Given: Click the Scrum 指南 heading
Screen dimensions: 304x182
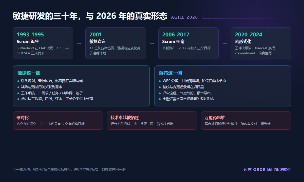Looking at the screenshot, I should [173, 41].
